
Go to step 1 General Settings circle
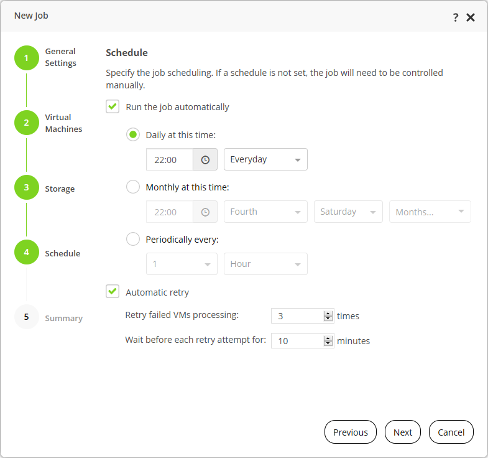27,58
